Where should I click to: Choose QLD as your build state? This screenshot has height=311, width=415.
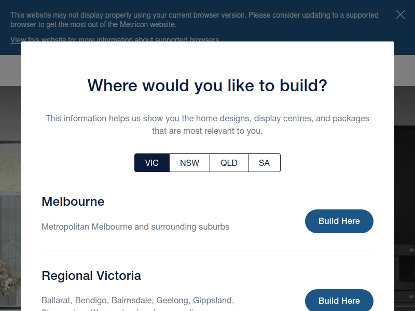[229, 162]
